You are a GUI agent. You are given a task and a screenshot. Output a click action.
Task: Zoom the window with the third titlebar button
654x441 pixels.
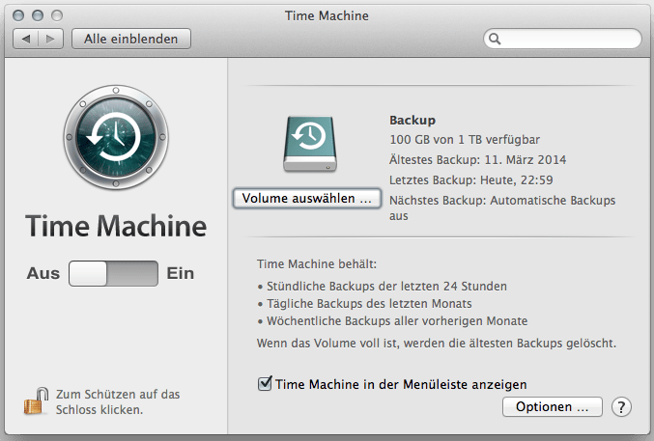tap(57, 15)
